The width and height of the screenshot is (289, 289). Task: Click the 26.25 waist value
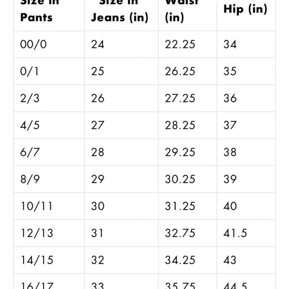[180, 71]
